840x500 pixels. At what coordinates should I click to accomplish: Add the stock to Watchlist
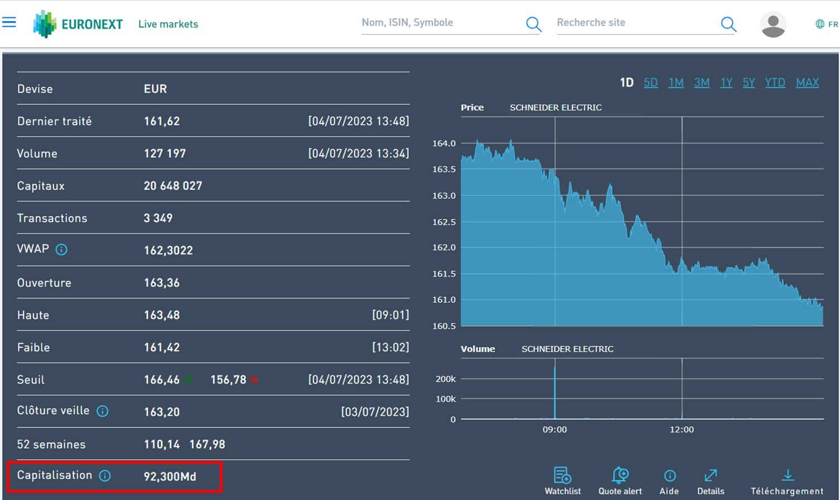pyautogui.click(x=563, y=481)
